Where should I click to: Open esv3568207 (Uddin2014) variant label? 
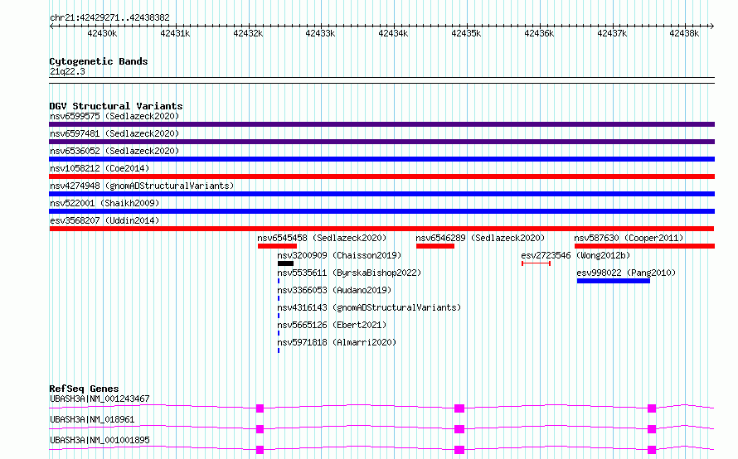(104, 220)
